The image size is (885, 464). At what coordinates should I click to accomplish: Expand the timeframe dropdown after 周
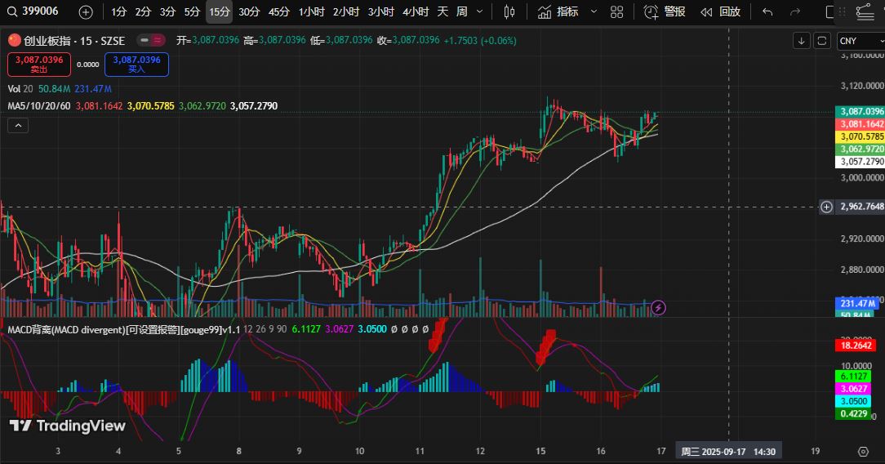pos(479,11)
